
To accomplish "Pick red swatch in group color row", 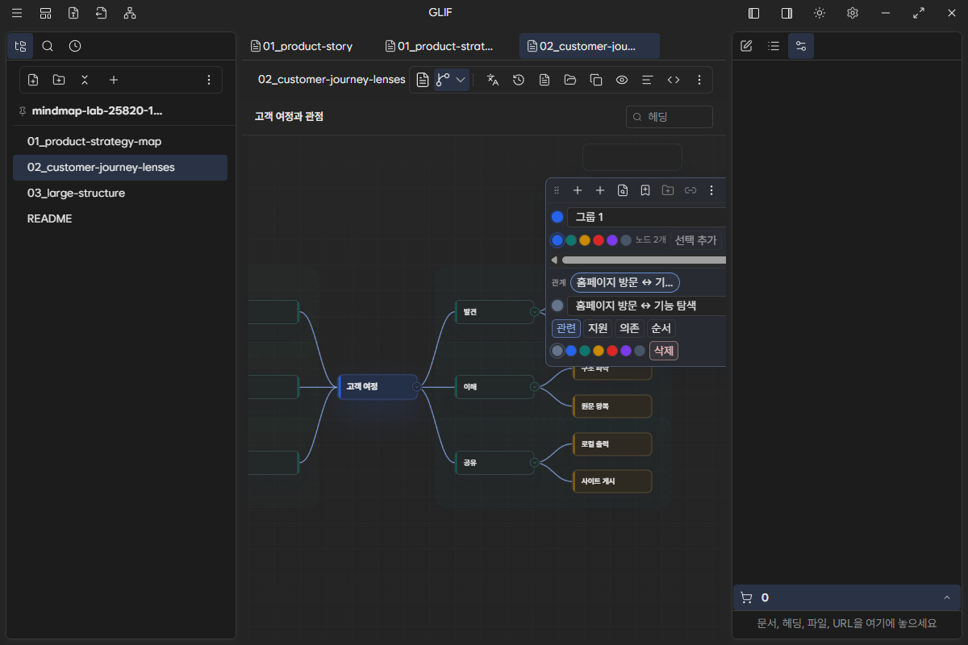I will [599, 240].
